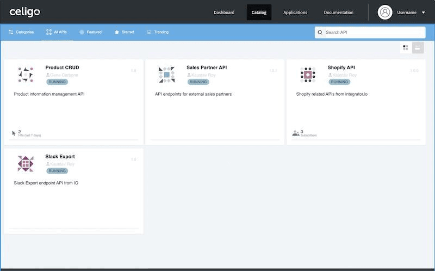
Task: Click the Search API input field
Action: click(374, 33)
